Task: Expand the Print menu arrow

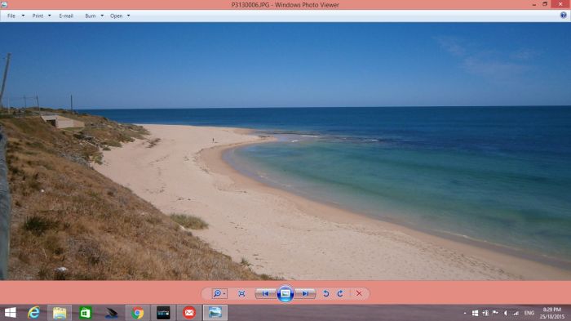Action: pyautogui.click(x=50, y=16)
